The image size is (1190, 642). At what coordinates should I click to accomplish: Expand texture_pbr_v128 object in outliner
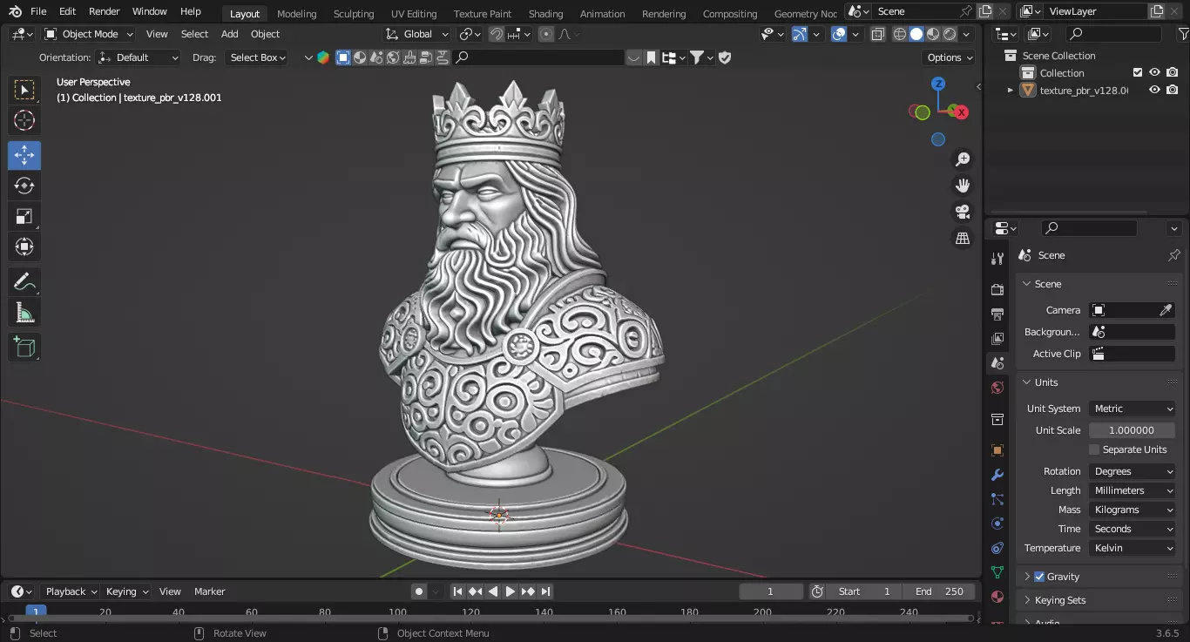tap(1011, 90)
